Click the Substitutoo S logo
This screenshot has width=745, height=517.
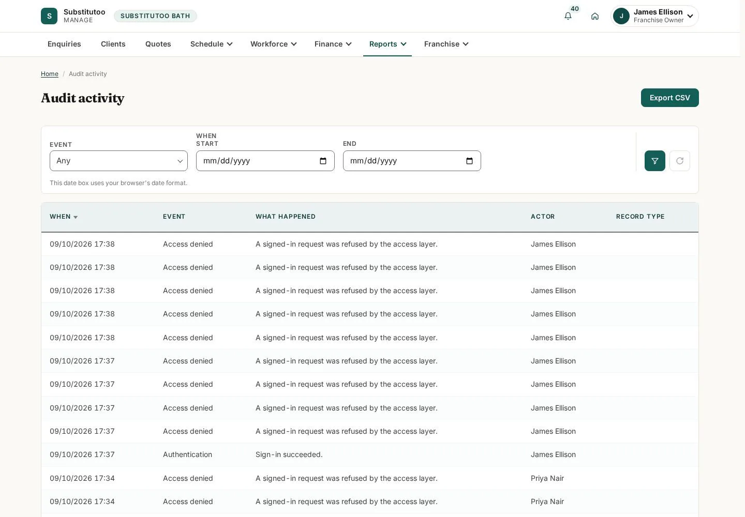[49, 16]
